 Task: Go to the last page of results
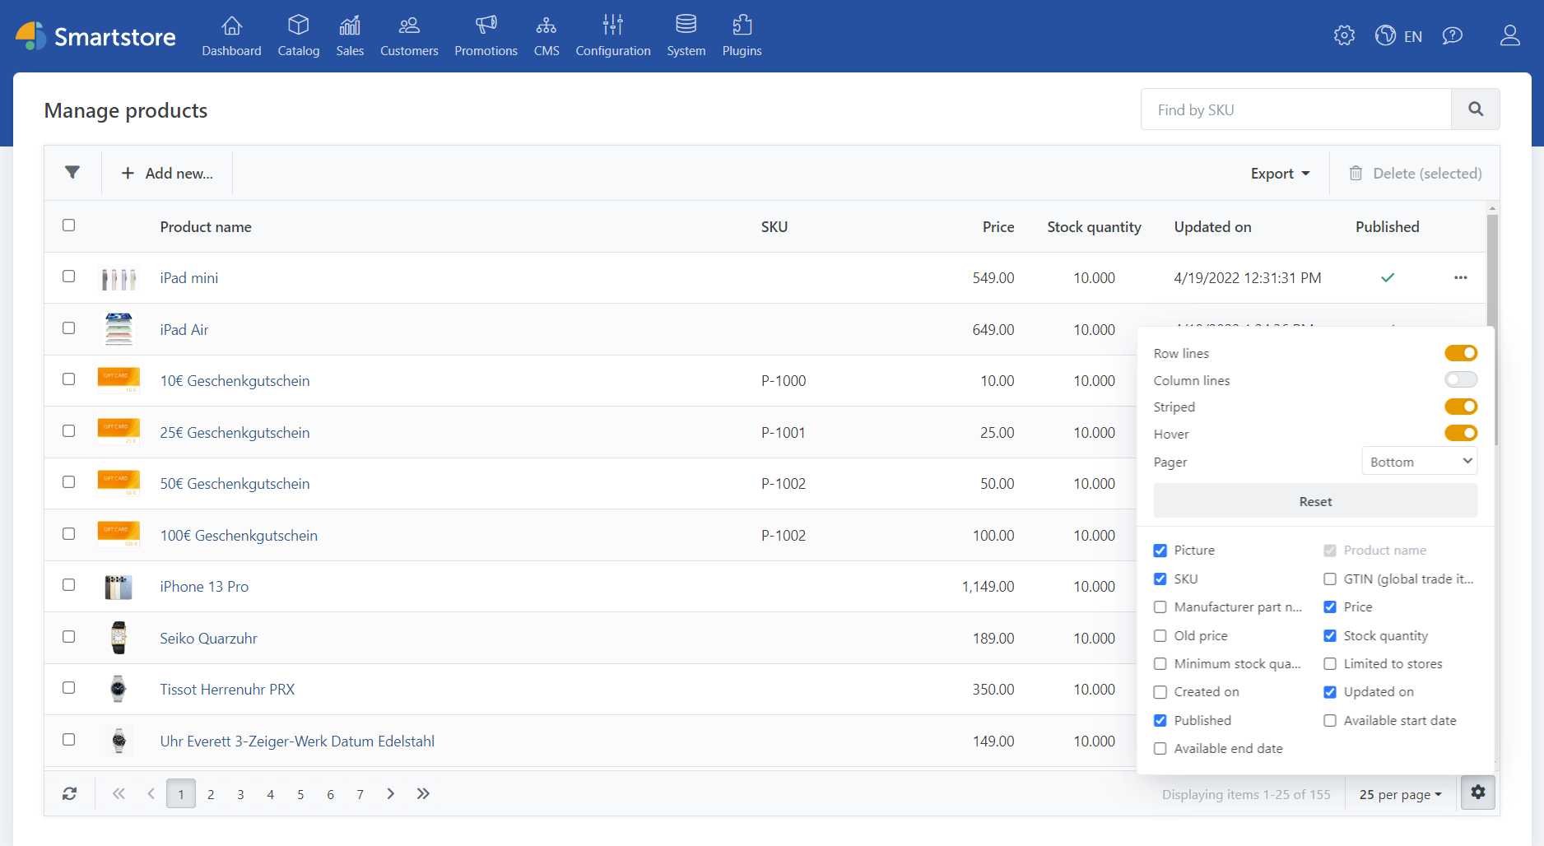pyautogui.click(x=423, y=794)
